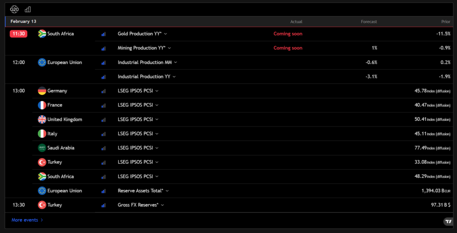The height and width of the screenshot is (233, 457).
Task: Click the Saudi Arabia flag icon
Action: (x=42, y=148)
